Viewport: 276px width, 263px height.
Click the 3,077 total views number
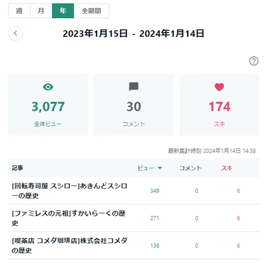pyautogui.click(x=48, y=106)
